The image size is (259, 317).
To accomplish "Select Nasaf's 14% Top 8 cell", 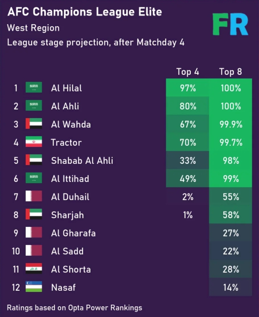I will point(230,287).
